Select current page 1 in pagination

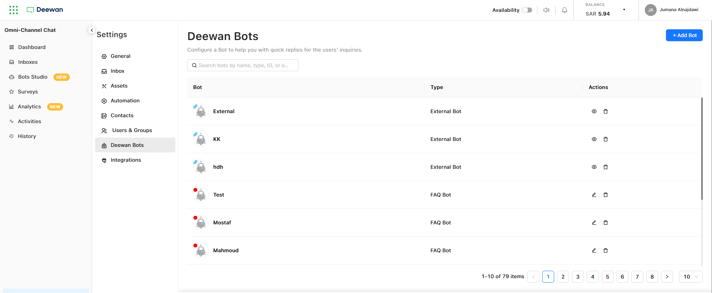coord(548,277)
